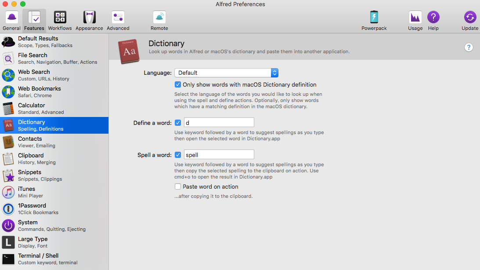Select the Large Type L icon
480x270 pixels.
point(8,242)
